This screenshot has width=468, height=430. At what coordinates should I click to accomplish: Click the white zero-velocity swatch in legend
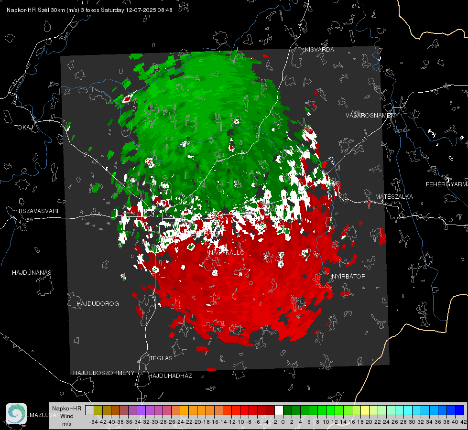[x=279, y=410]
